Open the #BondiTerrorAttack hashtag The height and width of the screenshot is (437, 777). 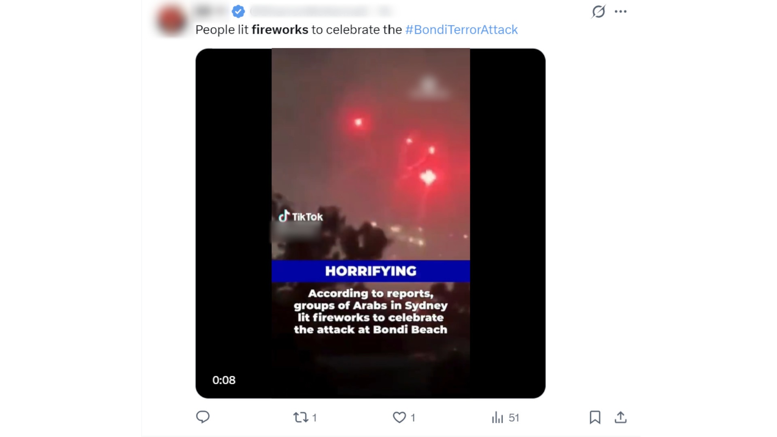tap(461, 30)
